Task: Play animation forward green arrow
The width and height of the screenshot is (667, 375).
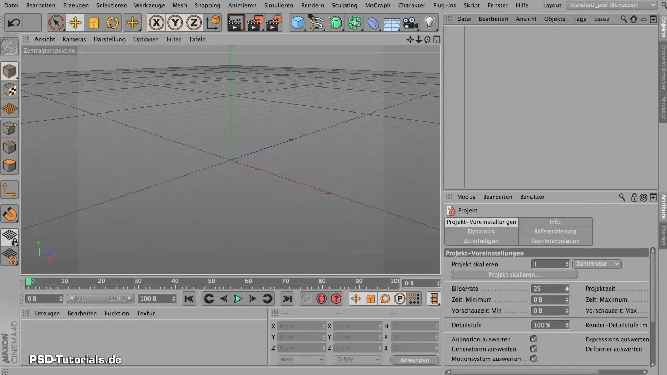Action: point(238,298)
